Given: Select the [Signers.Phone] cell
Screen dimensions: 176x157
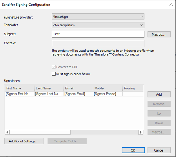Looking at the screenshot, I should click(x=108, y=94).
